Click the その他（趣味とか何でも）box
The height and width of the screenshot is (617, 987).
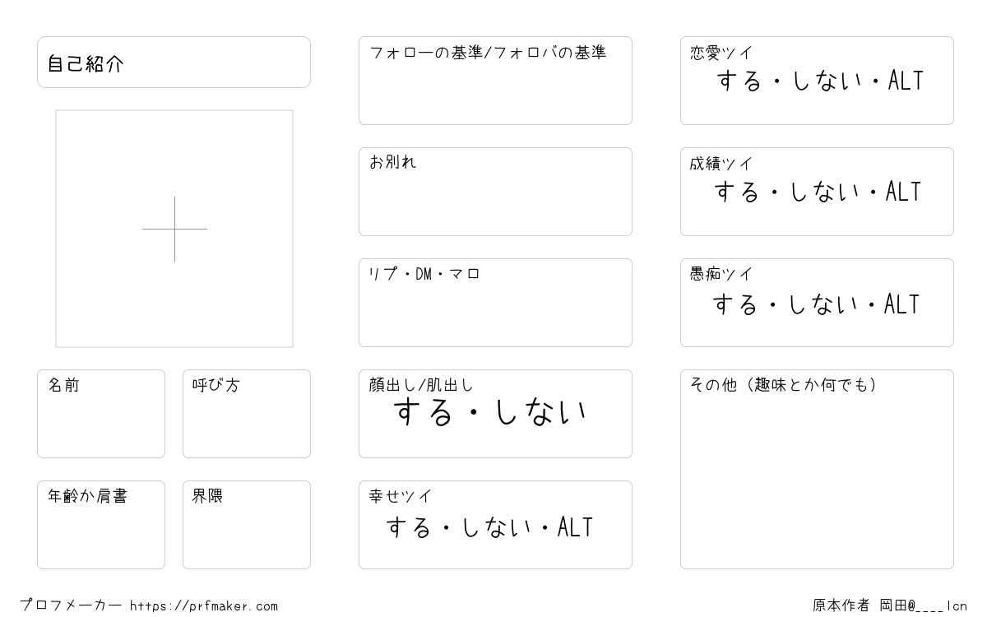click(817, 469)
